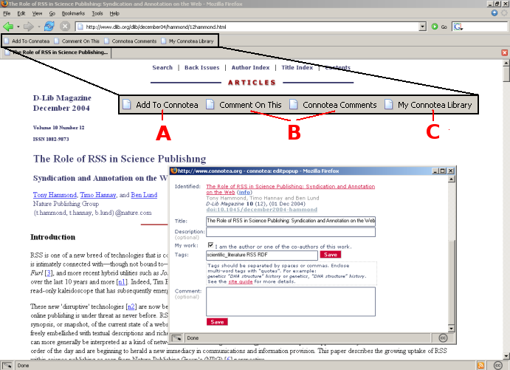510x370 pixels.
Task: Click the page icon in the address bar
Action: point(80,27)
